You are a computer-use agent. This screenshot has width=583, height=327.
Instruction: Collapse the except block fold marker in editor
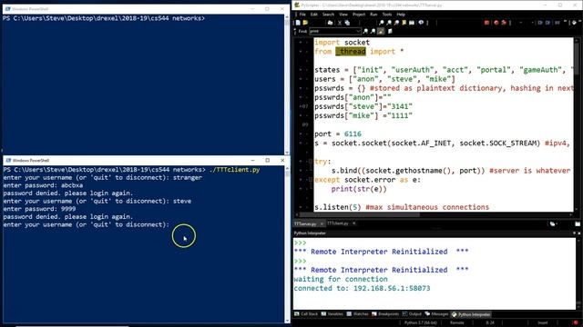[311, 180]
